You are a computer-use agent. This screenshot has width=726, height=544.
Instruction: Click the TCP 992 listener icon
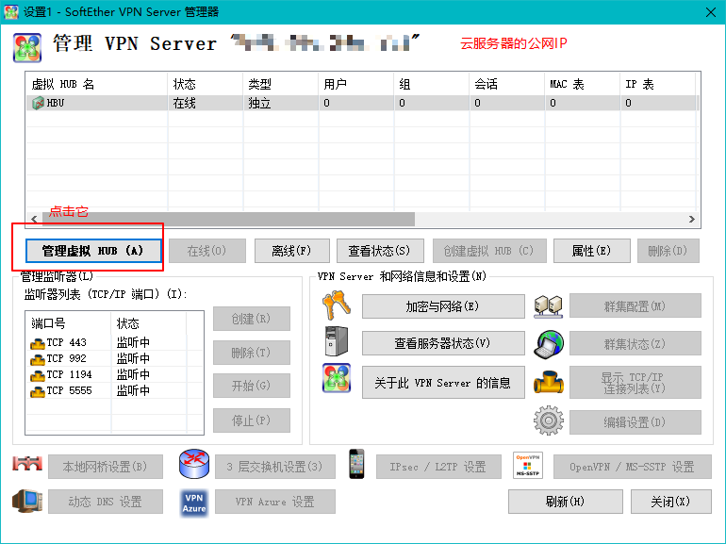click(x=38, y=359)
